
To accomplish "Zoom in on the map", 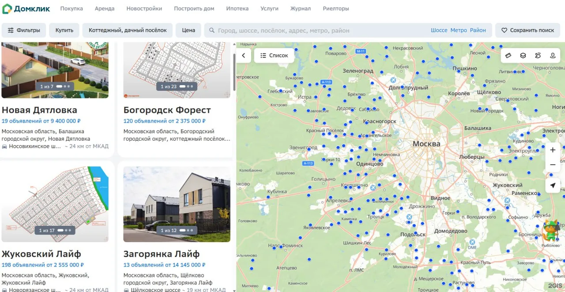I will click(553, 150).
